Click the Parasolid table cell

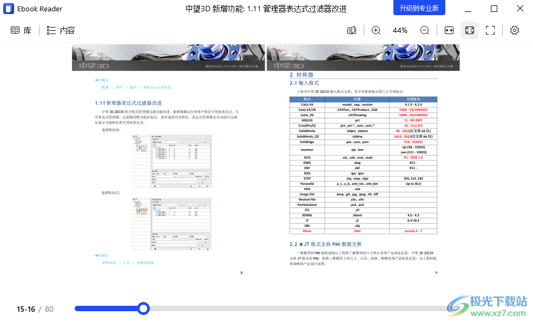click(307, 184)
